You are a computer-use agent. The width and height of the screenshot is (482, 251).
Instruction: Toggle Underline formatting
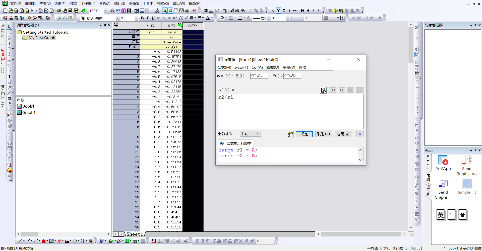click(x=153, y=18)
